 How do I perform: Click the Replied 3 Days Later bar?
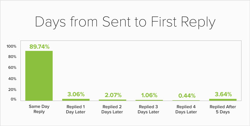(x=149, y=100)
